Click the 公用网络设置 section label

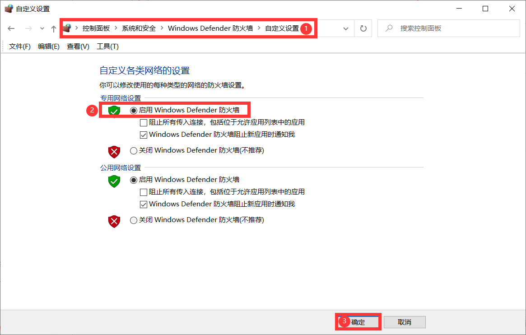pyautogui.click(x=121, y=167)
